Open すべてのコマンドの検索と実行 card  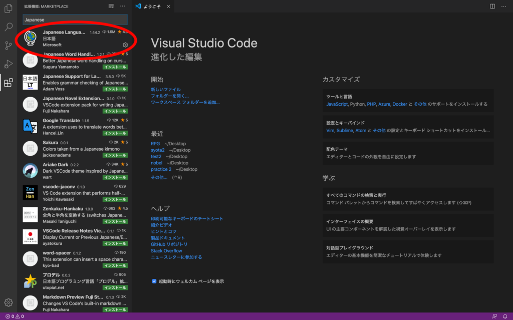pyautogui.click(x=408, y=199)
